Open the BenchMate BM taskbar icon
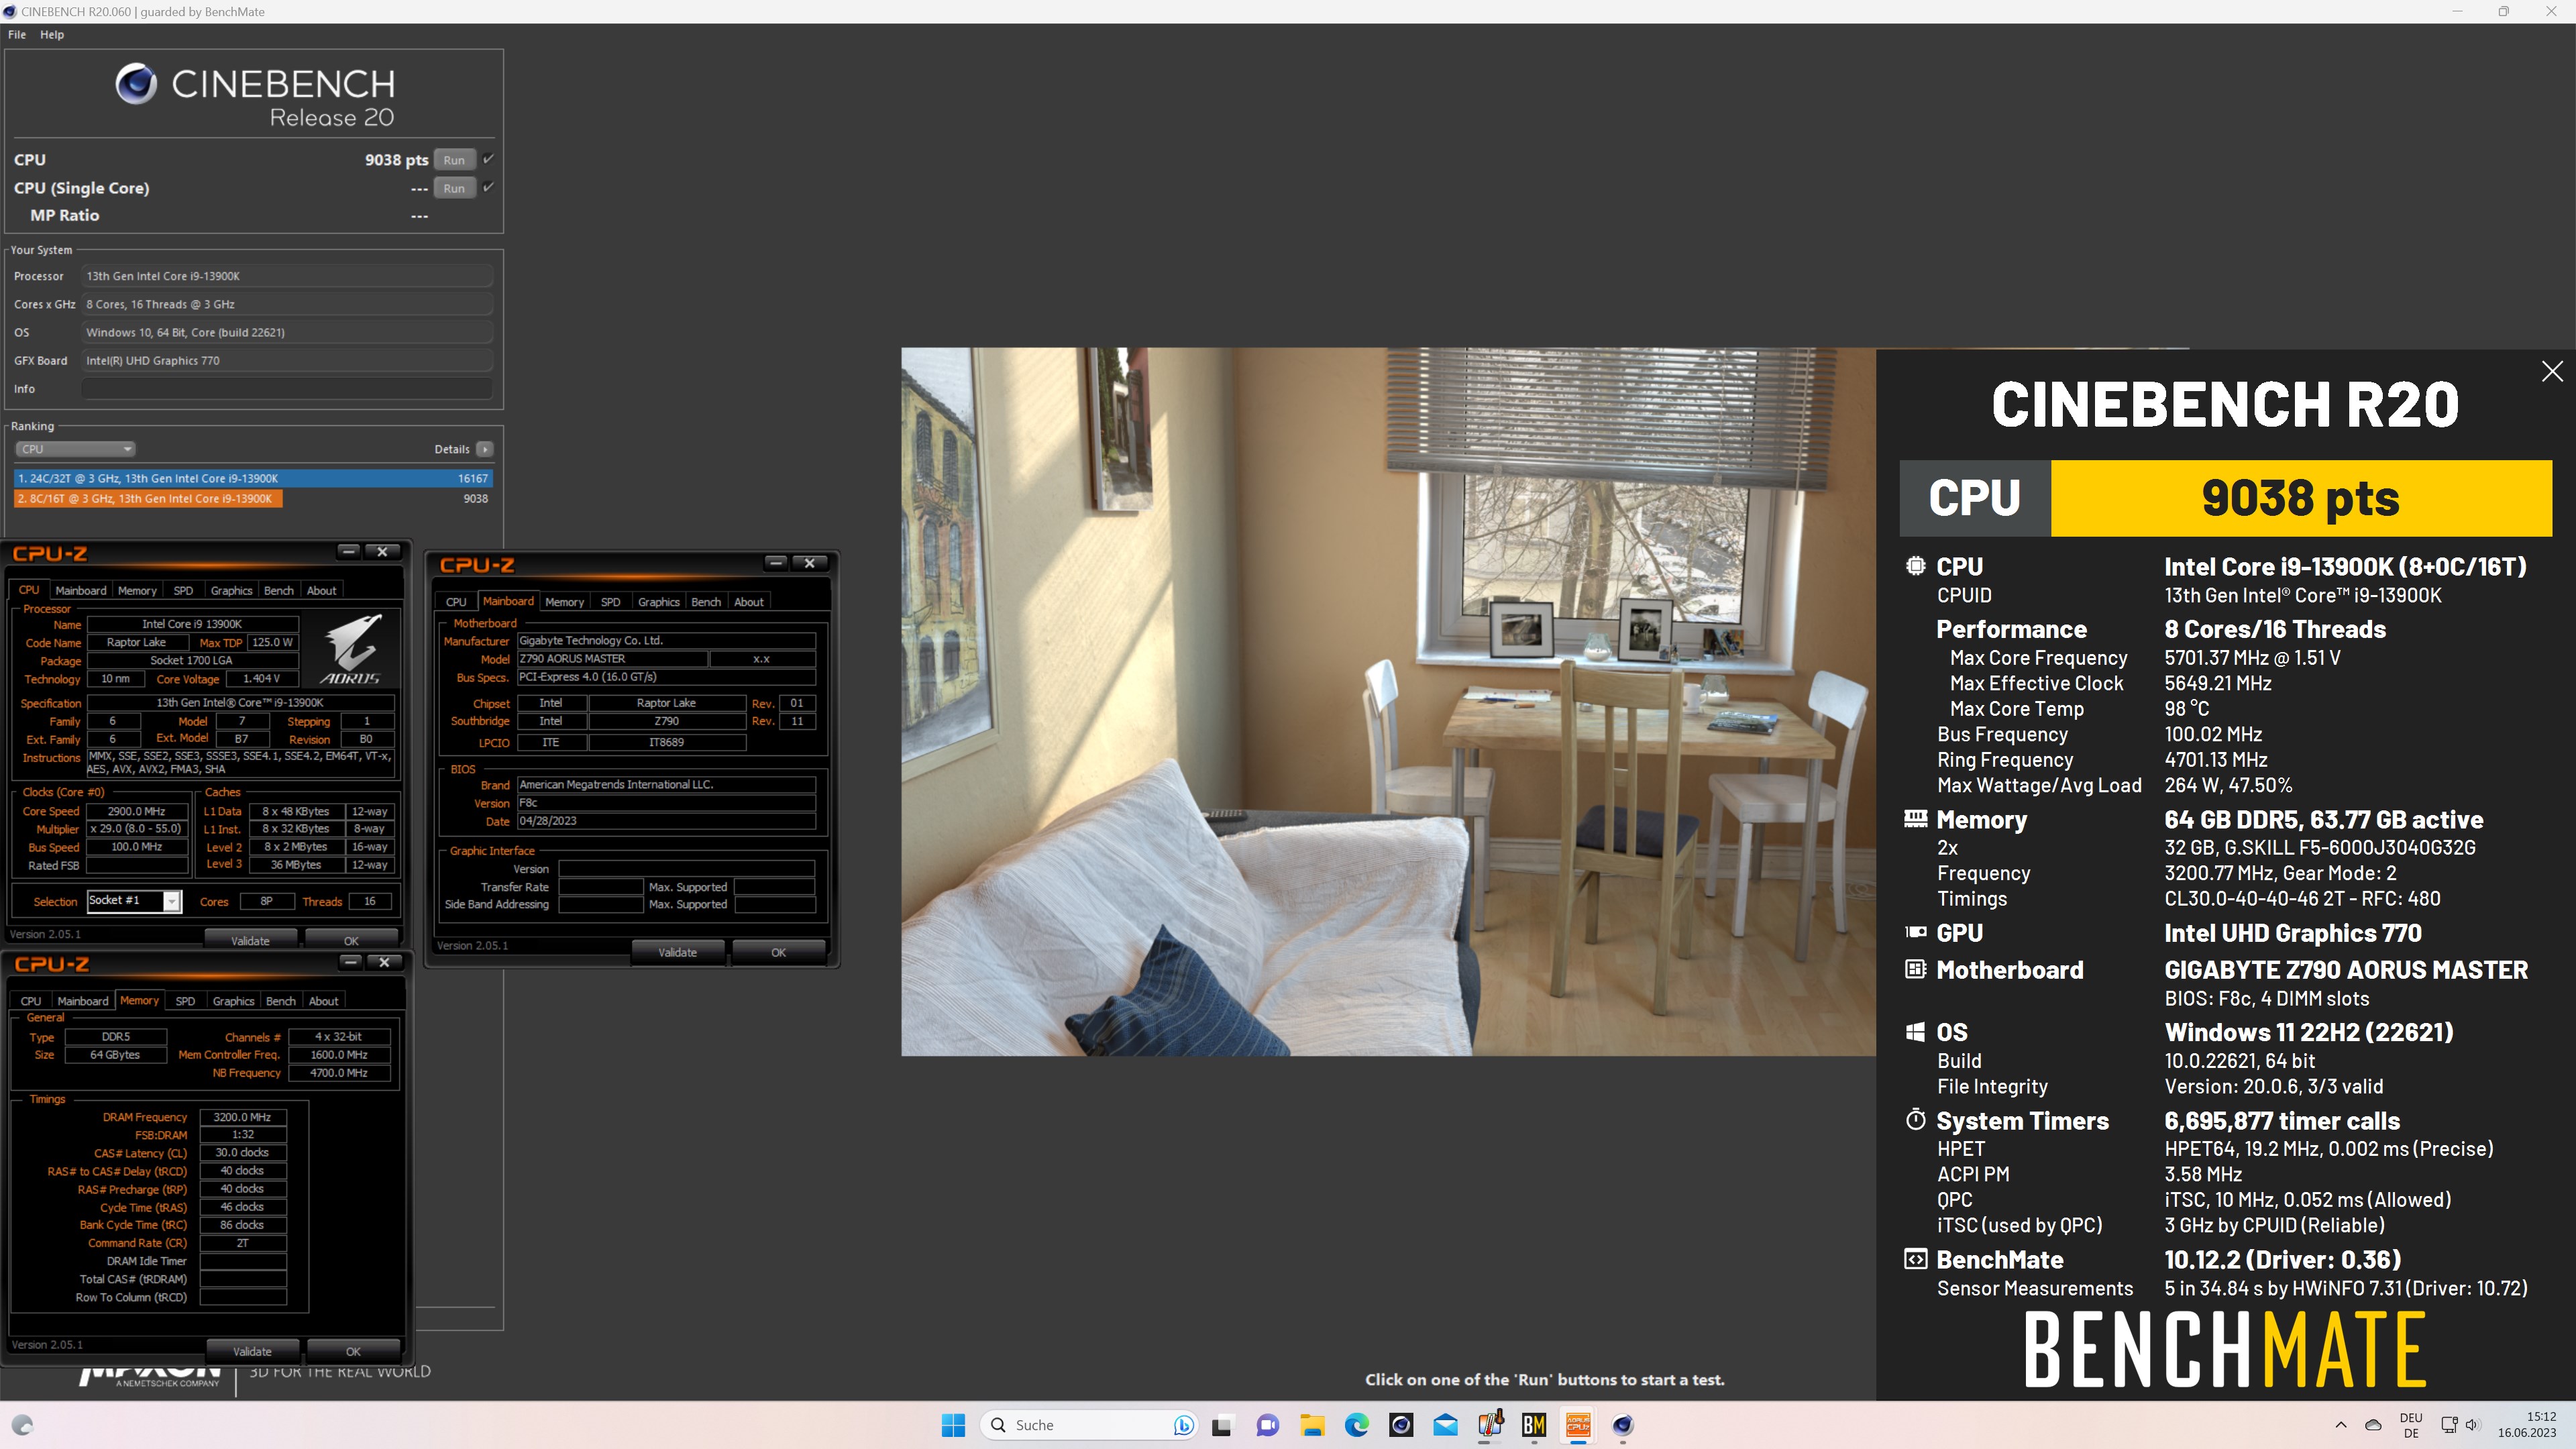 [x=1534, y=1425]
